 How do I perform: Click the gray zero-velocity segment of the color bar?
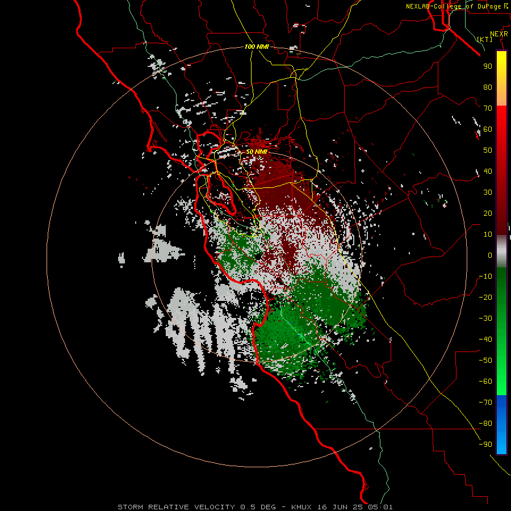501,252
